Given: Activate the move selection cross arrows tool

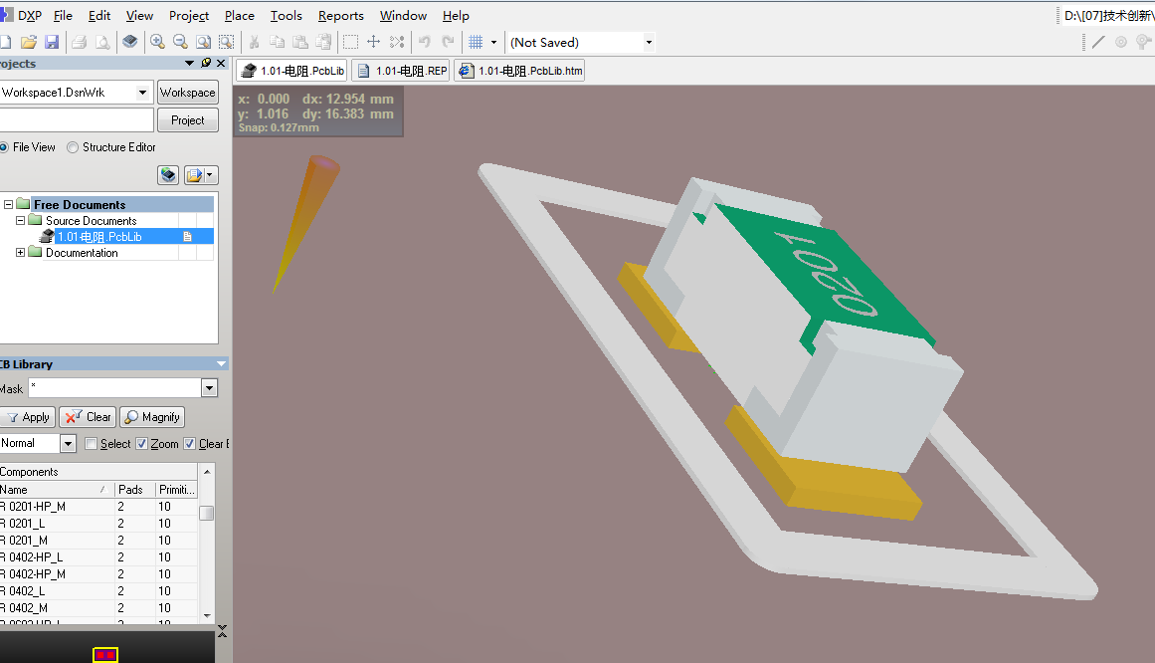Looking at the screenshot, I should [373, 42].
